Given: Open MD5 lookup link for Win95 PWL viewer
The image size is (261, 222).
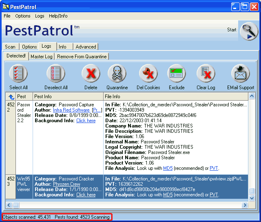Looking at the screenshot, I should [x=168, y=195].
